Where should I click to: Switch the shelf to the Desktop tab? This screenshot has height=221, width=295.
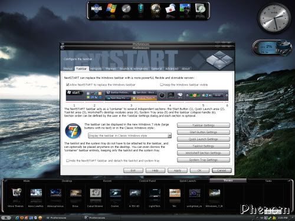(x=67, y=181)
